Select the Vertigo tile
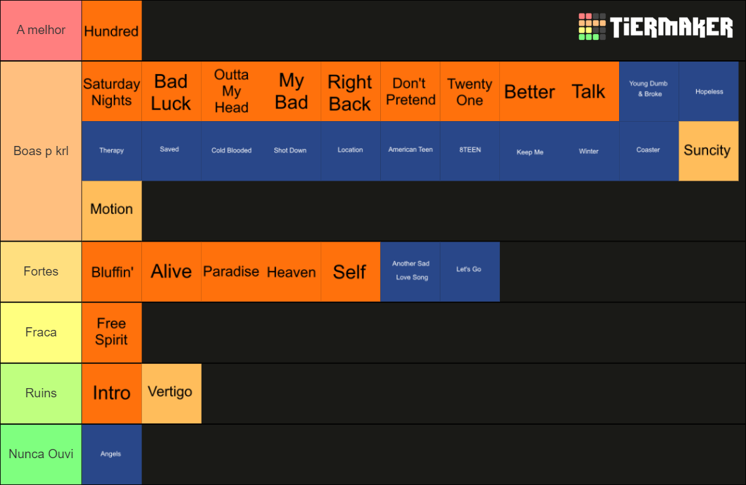Screen dimensions: 746x485 pos(171,393)
